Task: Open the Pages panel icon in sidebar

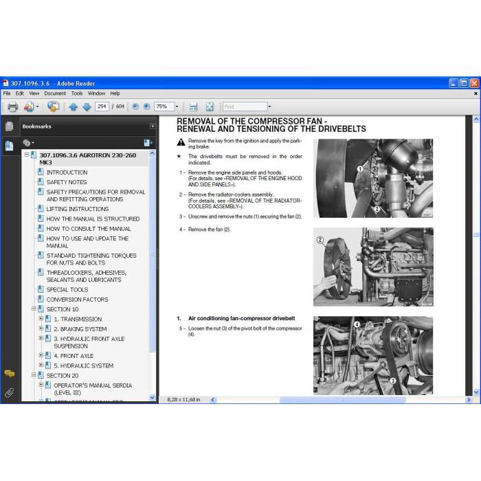Action: tap(9, 126)
